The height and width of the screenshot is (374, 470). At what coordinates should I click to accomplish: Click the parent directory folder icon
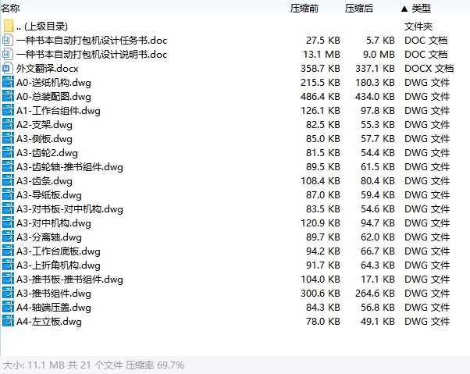tap(9, 26)
